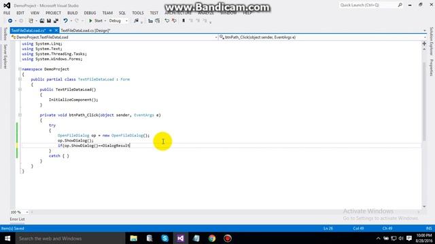The image size is (435, 244).
Task: Click the Decrease Indent toolbar icon
Action: pyautogui.click(x=150, y=21)
